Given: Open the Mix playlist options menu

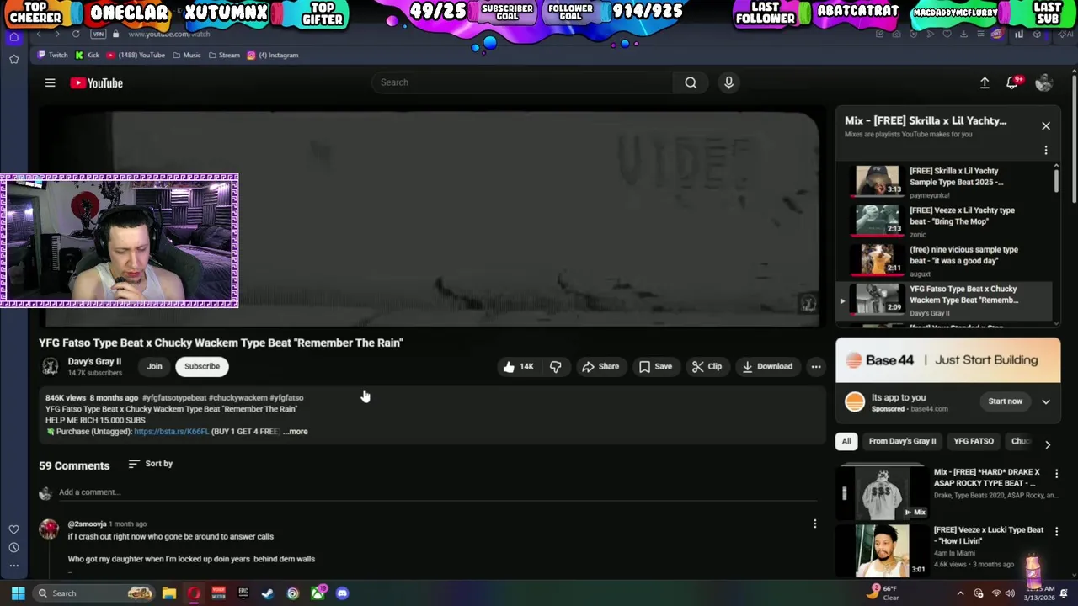Looking at the screenshot, I should pos(1046,150).
